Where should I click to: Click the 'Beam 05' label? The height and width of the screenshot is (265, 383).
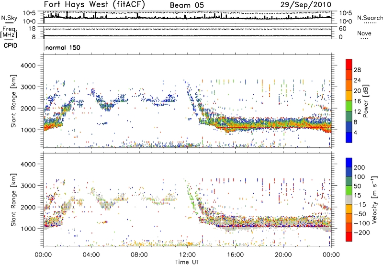(x=187, y=5)
